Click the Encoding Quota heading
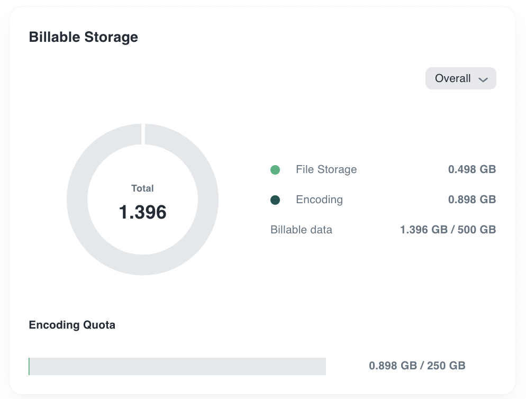This screenshot has width=526, height=399. pyautogui.click(x=72, y=325)
